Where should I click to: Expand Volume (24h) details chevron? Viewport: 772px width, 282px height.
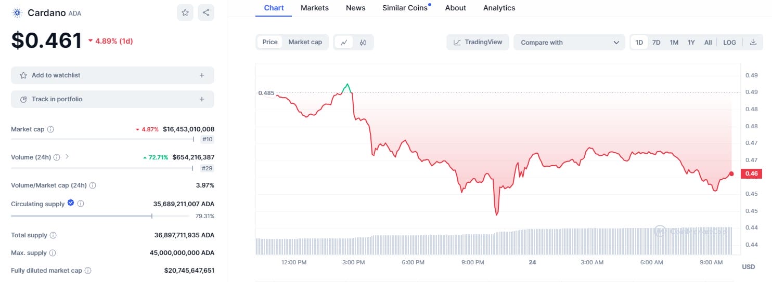click(67, 156)
